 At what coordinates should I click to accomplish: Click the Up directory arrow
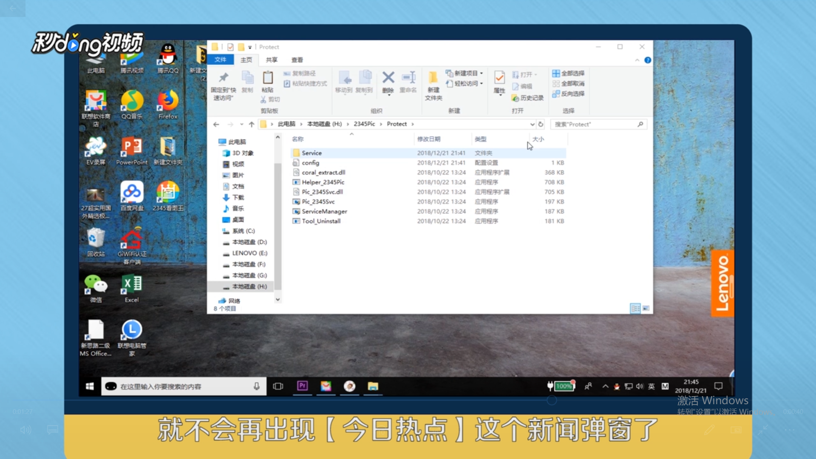pyautogui.click(x=252, y=124)
